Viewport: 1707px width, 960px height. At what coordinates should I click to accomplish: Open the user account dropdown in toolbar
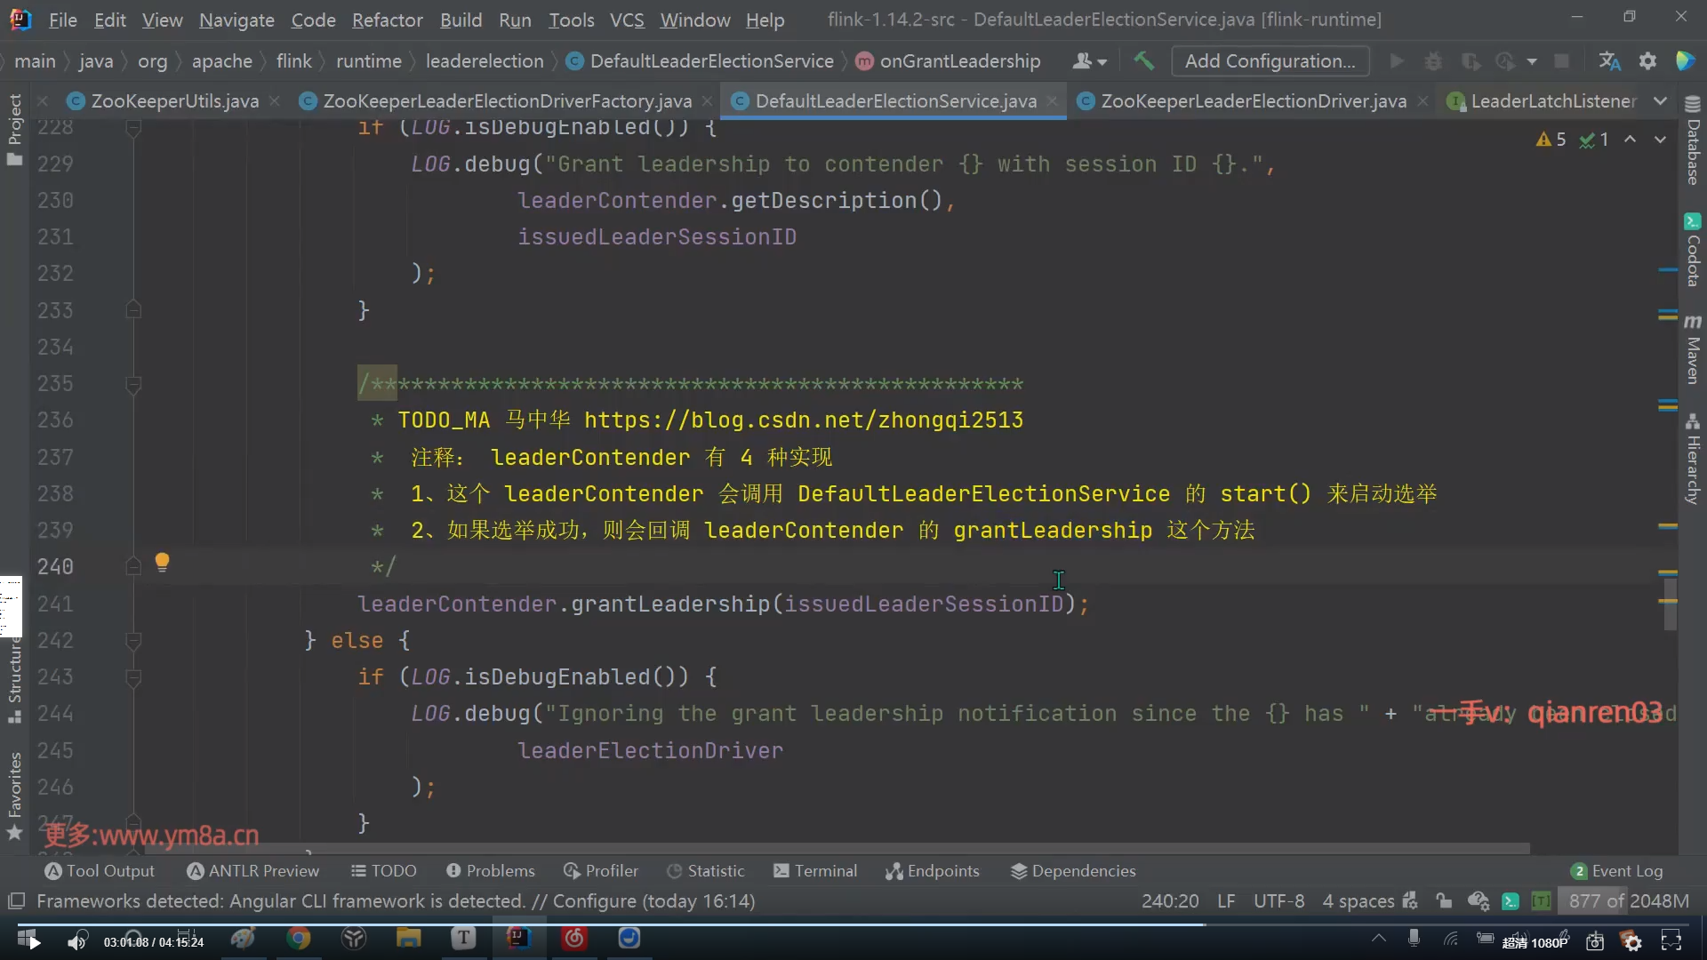point(1089,61)
